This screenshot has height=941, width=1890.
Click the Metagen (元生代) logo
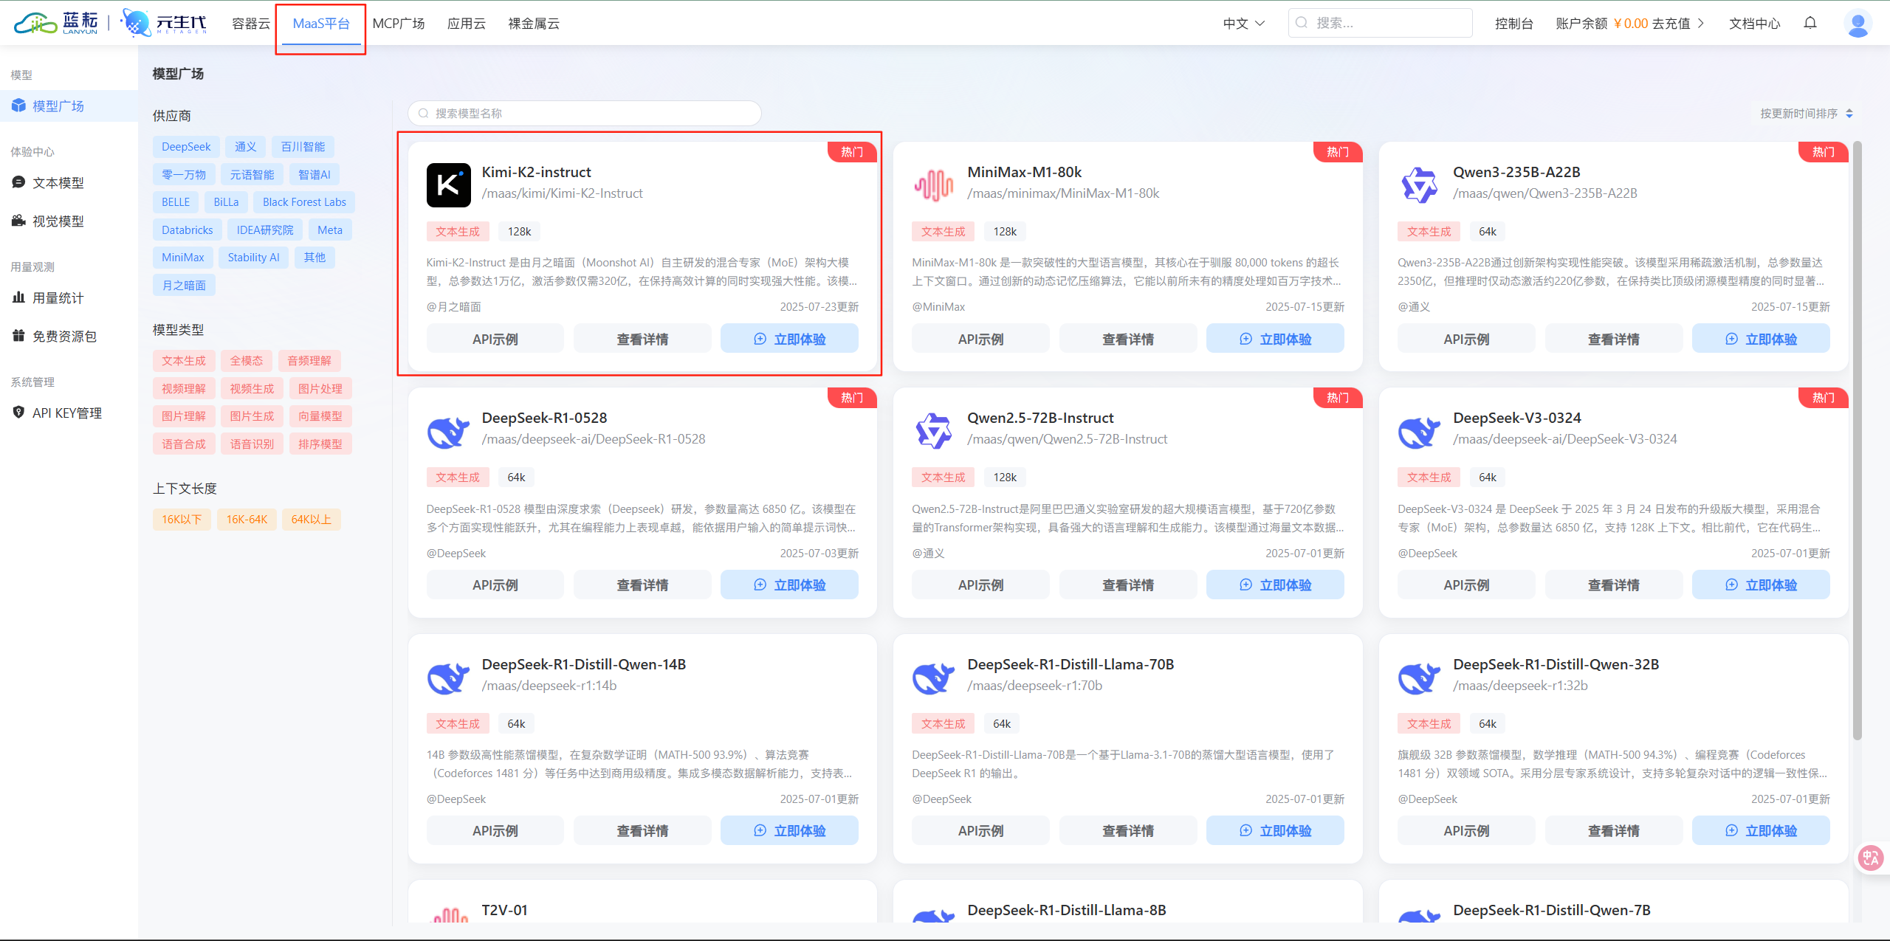click(x=164, y=23)
